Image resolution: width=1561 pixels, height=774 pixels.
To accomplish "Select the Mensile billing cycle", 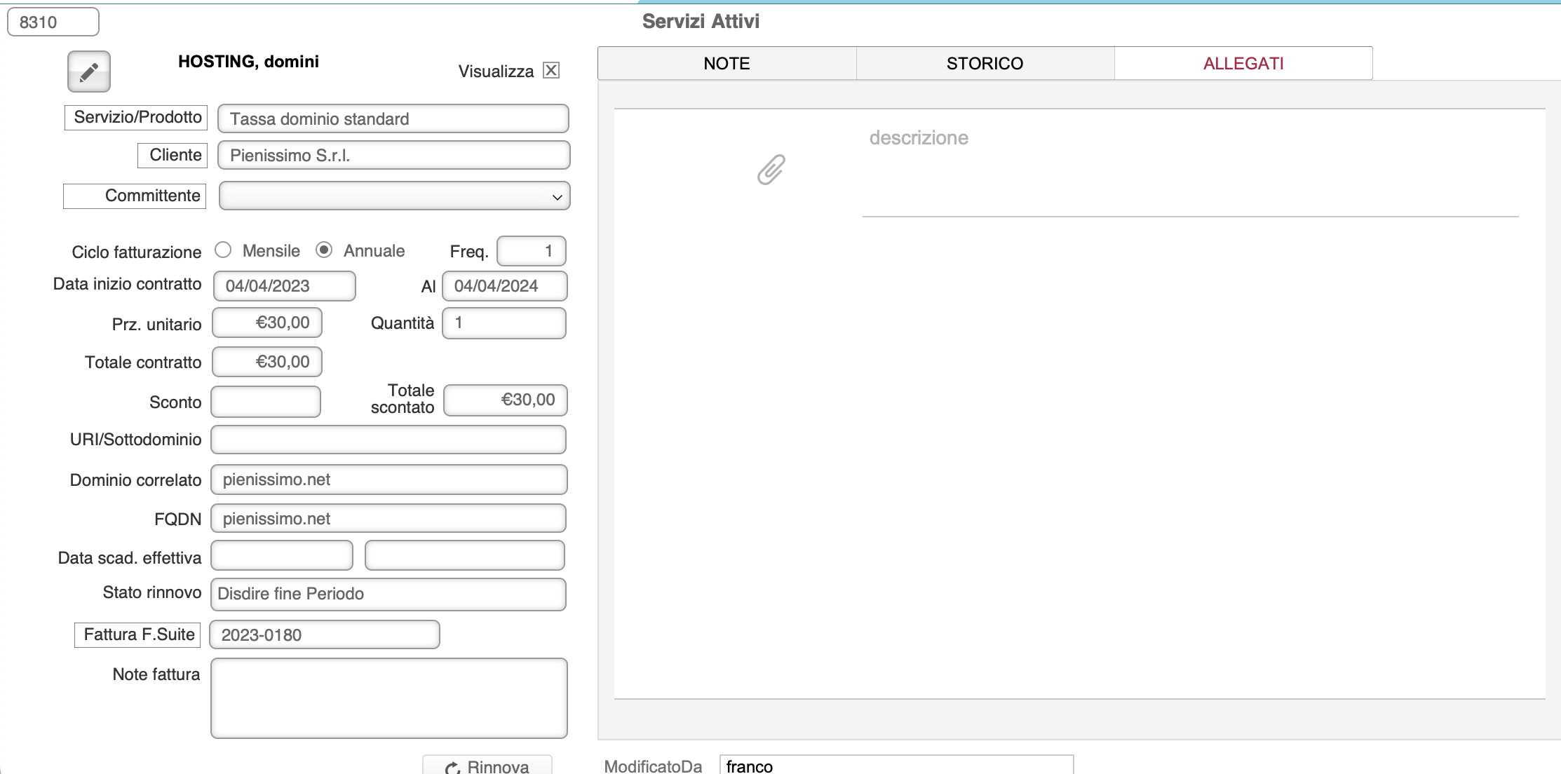I will pyautogui.click(x=223, y=250).
